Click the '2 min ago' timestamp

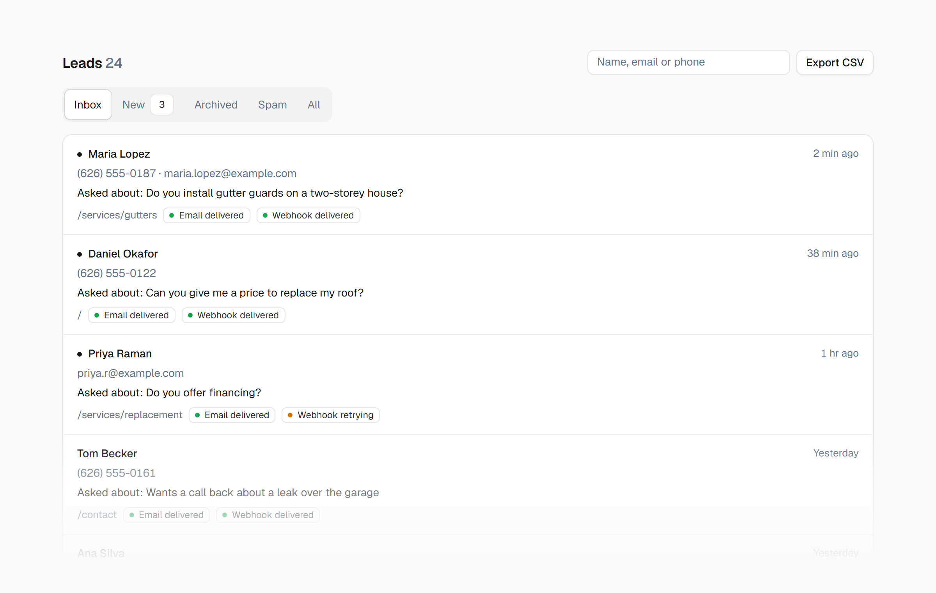pyautogui.click(x=836, y=153)
